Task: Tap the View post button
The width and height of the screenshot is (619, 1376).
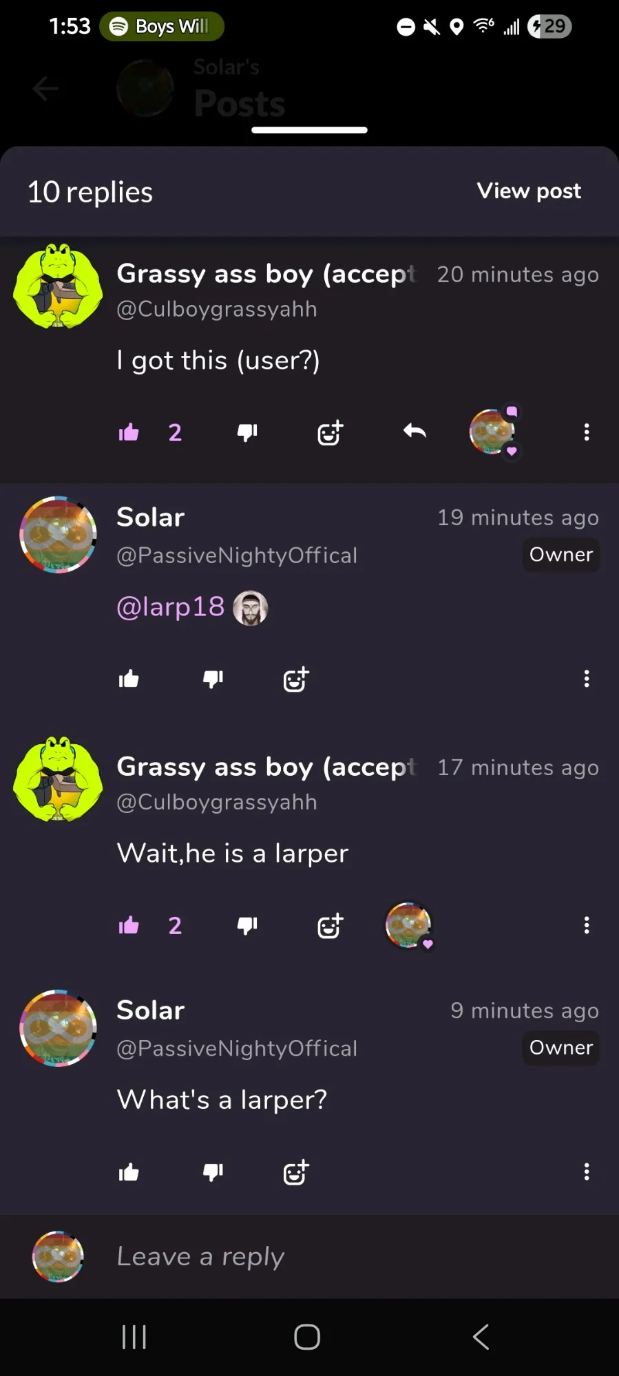Action: (x=529, y=191)
